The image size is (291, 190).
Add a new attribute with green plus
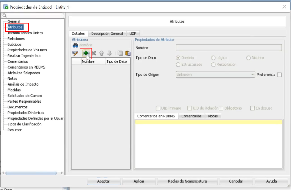[x=86, y=53]
